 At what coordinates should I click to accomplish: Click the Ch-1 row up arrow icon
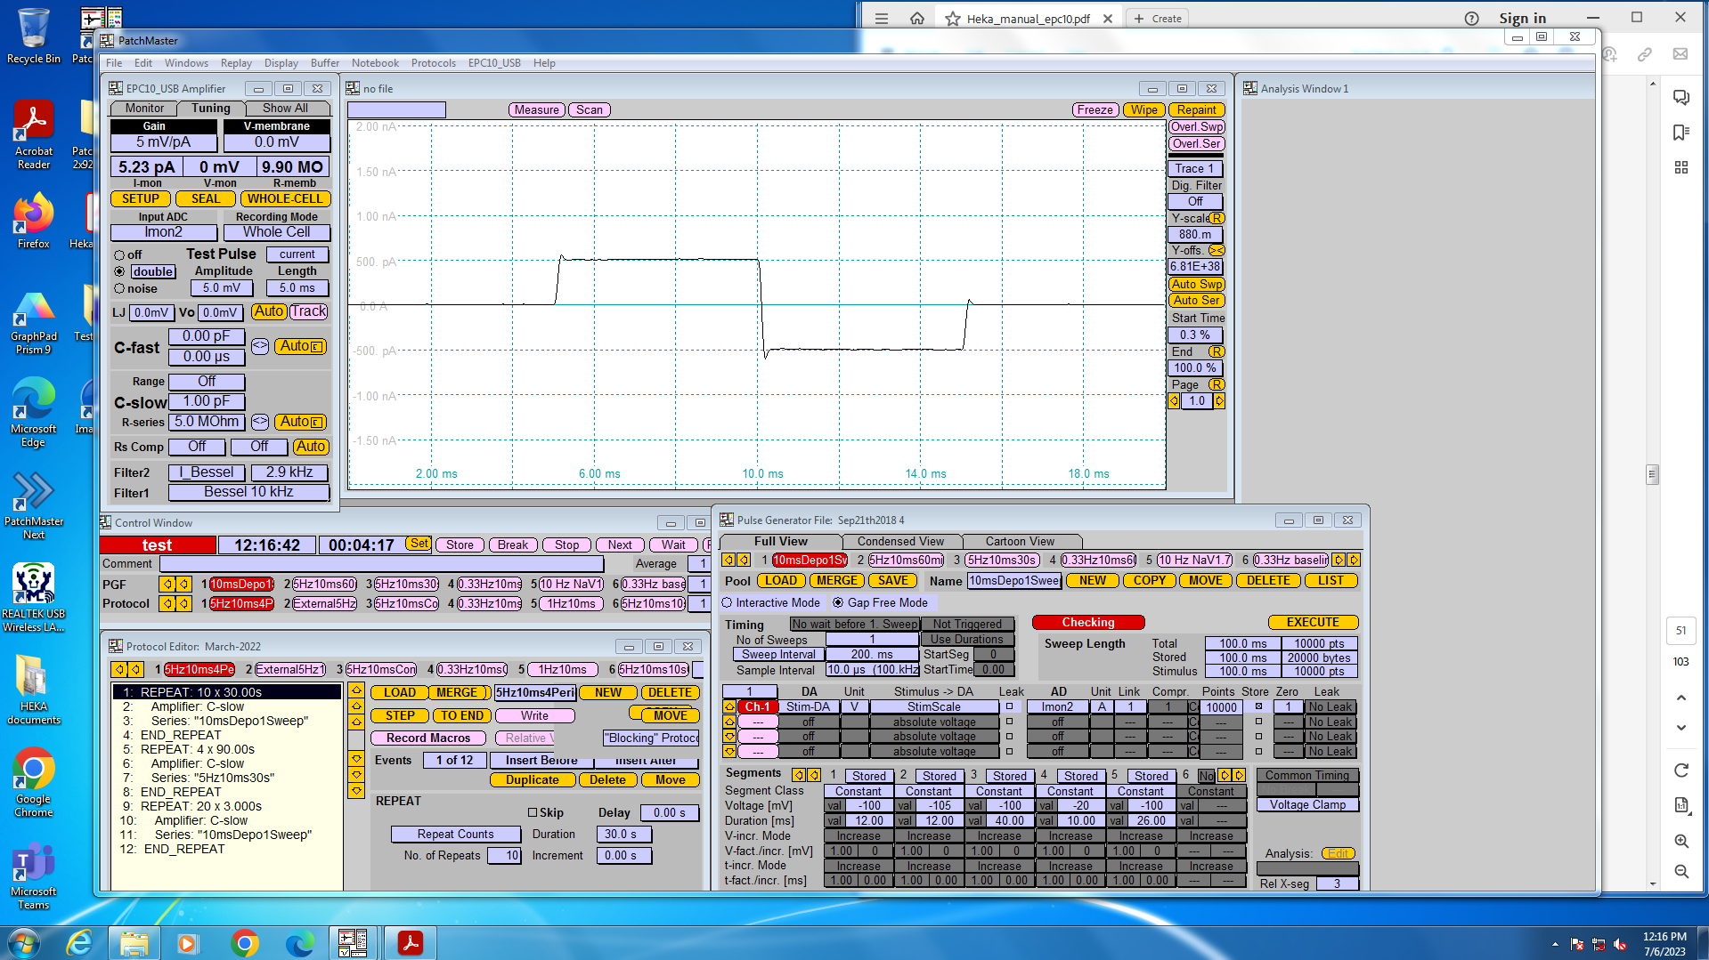tap(729, 707)
